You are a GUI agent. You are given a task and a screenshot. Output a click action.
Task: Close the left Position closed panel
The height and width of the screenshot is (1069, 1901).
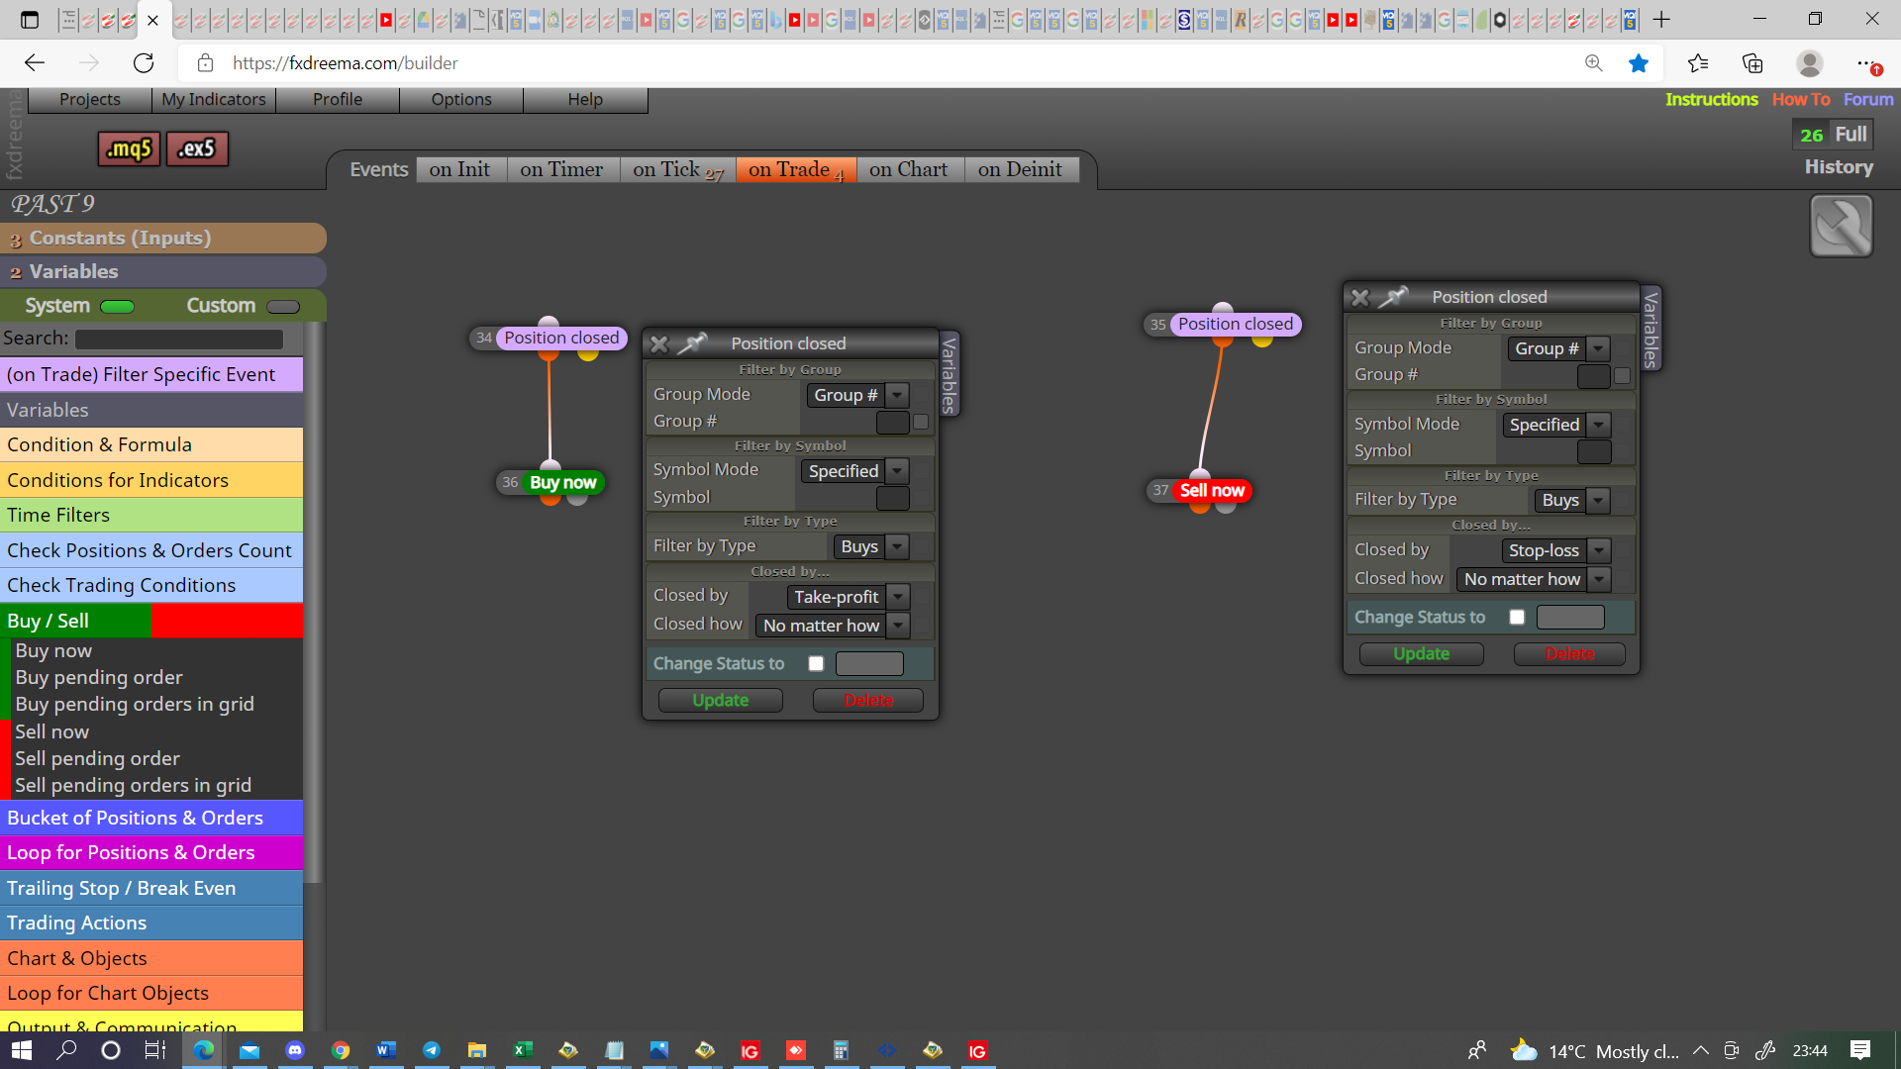(x=659, y=343)
